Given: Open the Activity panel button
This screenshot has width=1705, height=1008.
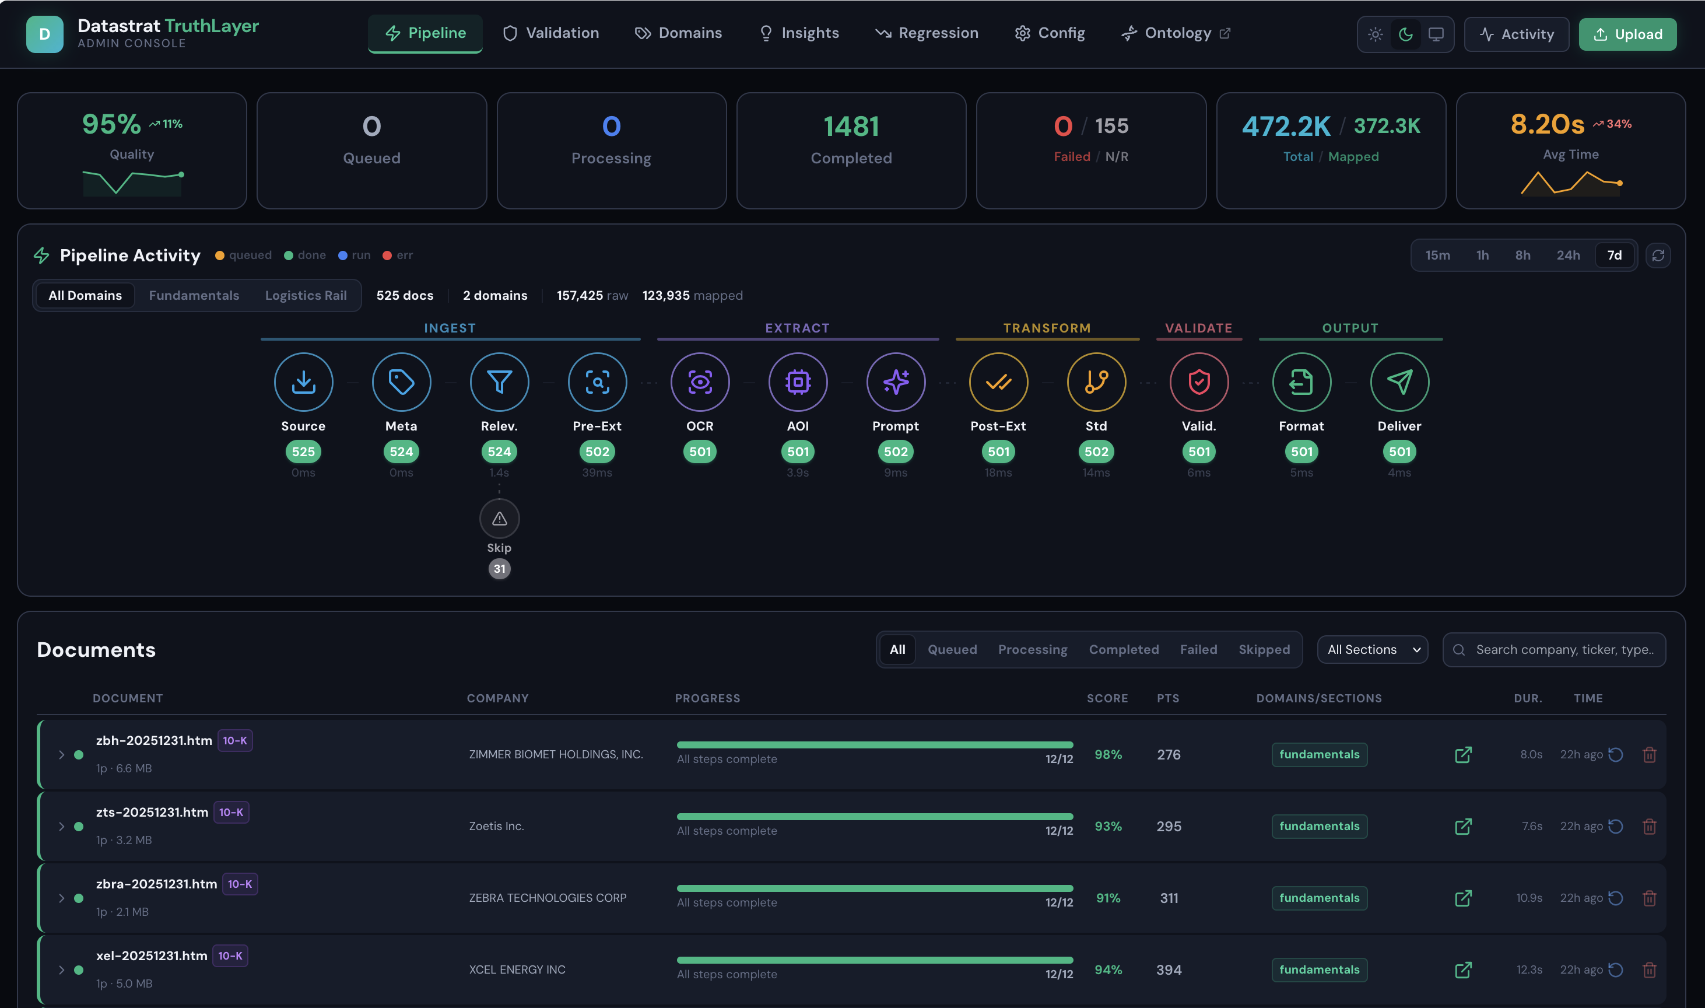Looking at the screenshot, I should [x=1515, y=34].
